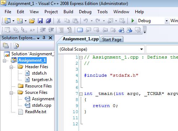Click the Cut scissors icon
The width and height of the screenshot is (178, 131).
pos(58,21)
